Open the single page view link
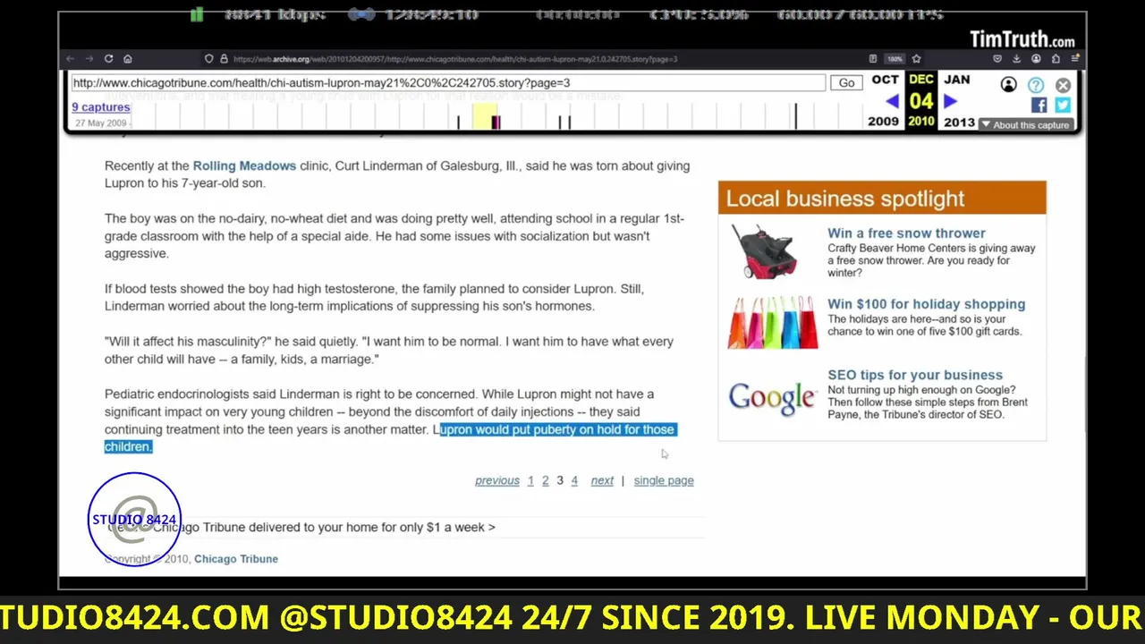This screenshot has width=1145, height=644. click(x=664, y=480)
